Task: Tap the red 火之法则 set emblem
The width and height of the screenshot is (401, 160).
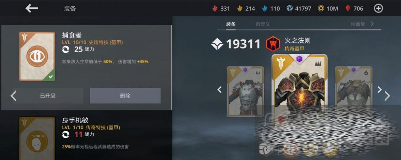Action: 273,44
